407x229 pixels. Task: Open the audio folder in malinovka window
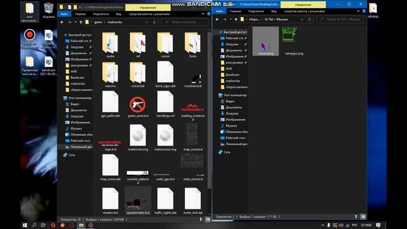110,45
